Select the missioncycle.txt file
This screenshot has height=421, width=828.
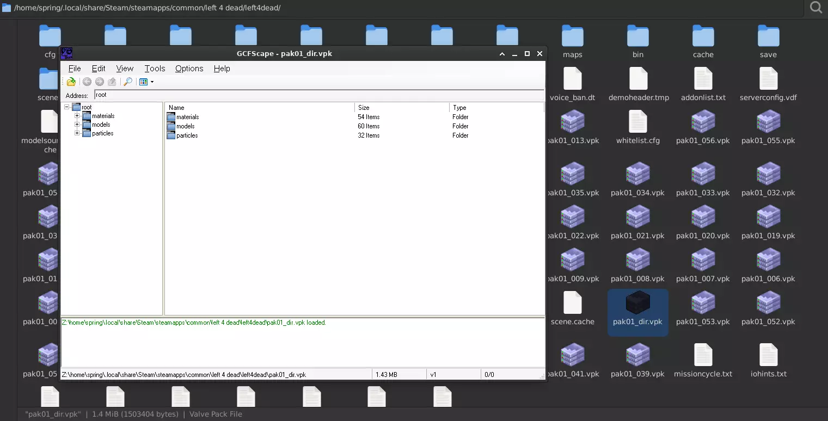(x=703, y=361)
